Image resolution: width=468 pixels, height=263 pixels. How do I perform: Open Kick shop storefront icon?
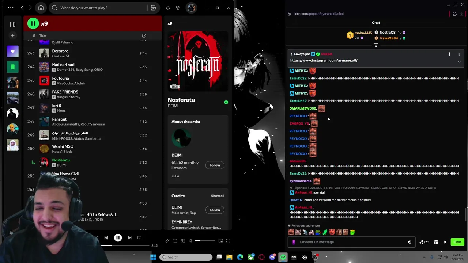point(436,242)
